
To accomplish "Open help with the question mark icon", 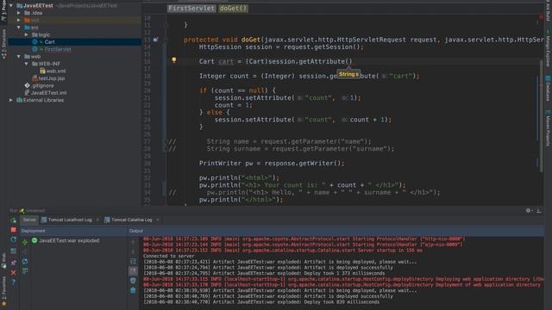I will click(x=14, y=282).
